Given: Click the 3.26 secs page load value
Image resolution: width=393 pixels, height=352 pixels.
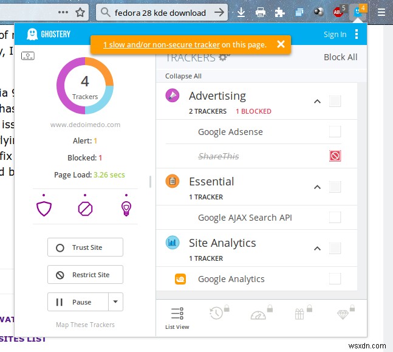Looking at the screenshot, I should tap(109, 174).
